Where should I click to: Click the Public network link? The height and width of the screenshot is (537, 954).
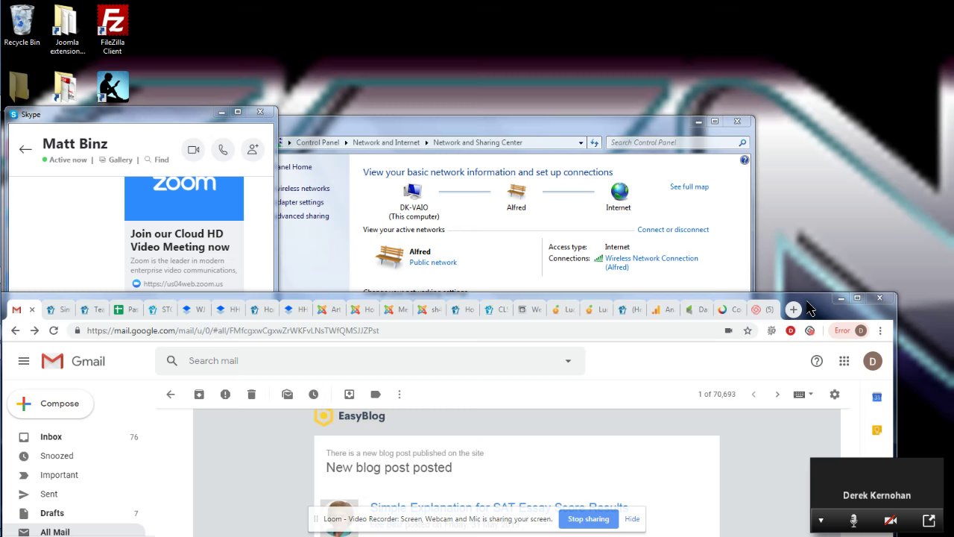[433, 263]
